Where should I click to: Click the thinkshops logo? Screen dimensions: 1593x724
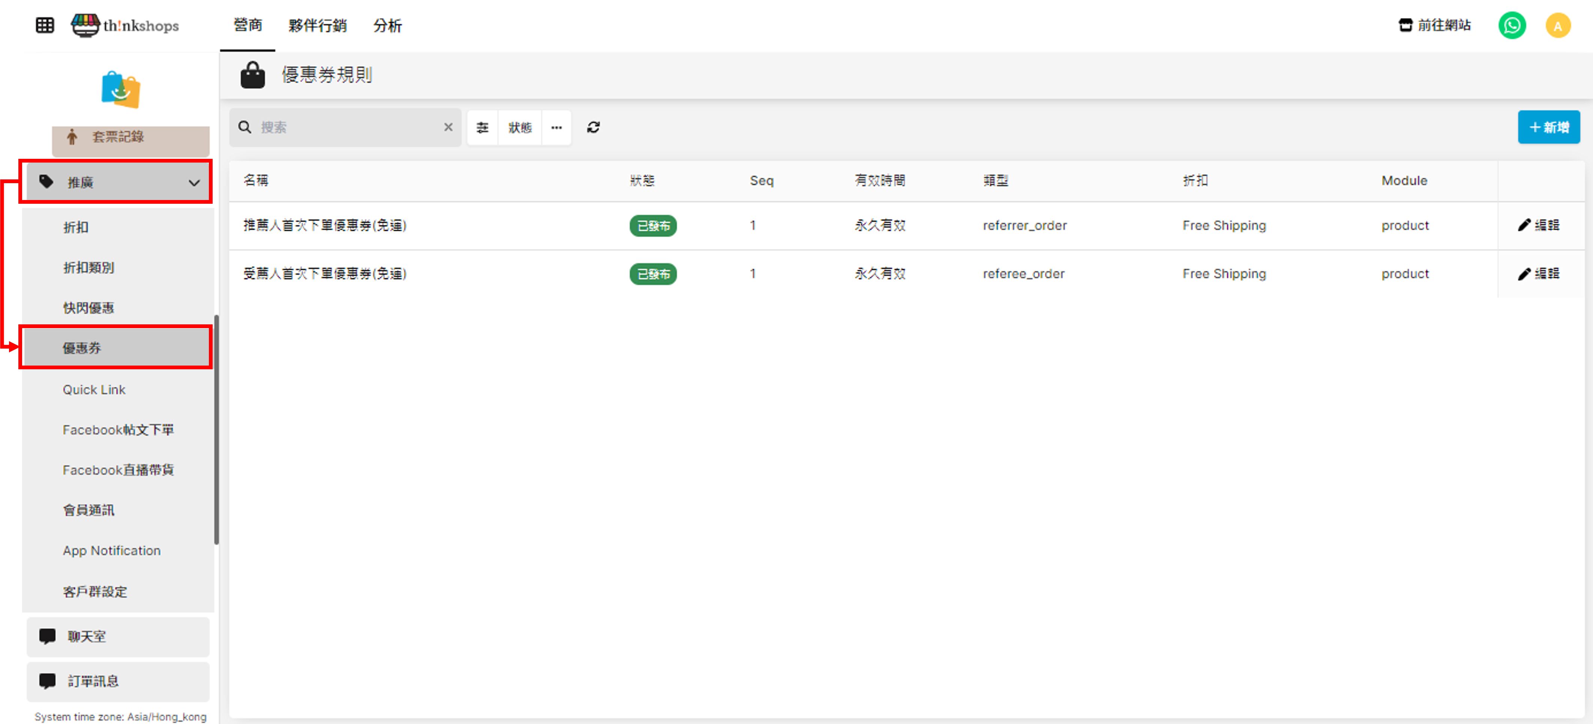pos(126,25)
